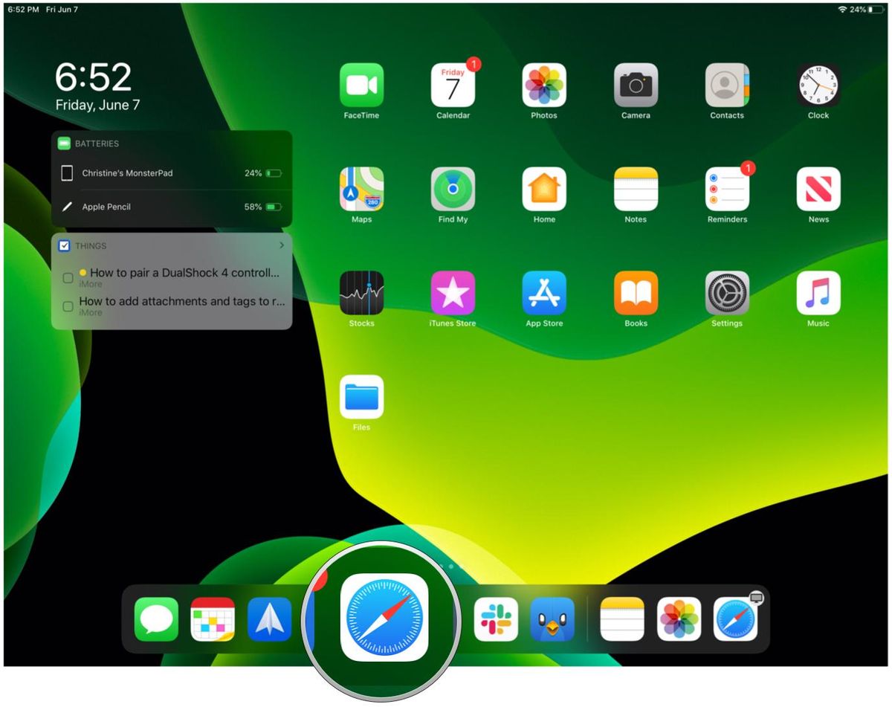Open the Settings app
Image resolution: width=892 pixels, height=707 pixels.
(727, 294)
